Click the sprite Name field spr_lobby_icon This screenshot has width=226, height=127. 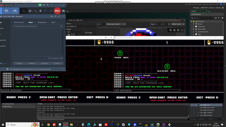[x=81, y=26]
